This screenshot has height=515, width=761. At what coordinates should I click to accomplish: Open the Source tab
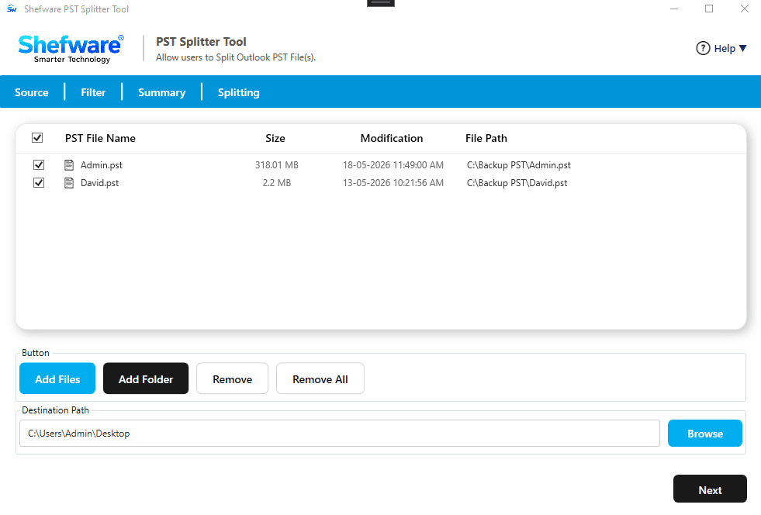point(32,92)
